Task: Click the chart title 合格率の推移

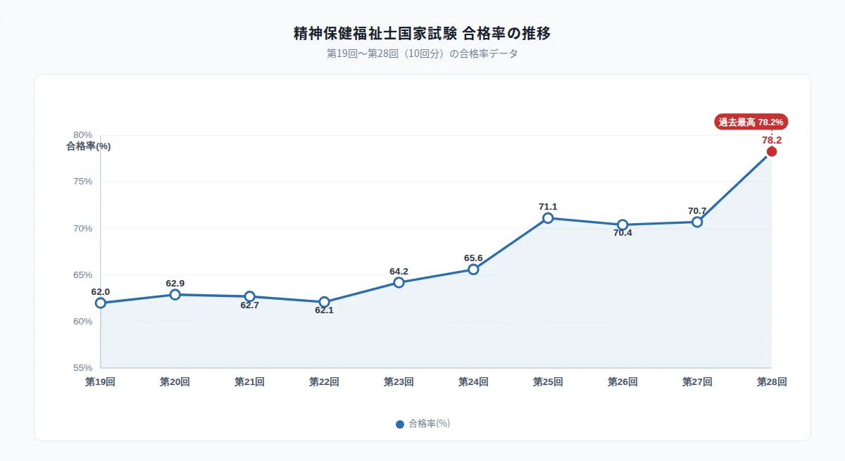Action: [x=507, y=33]
